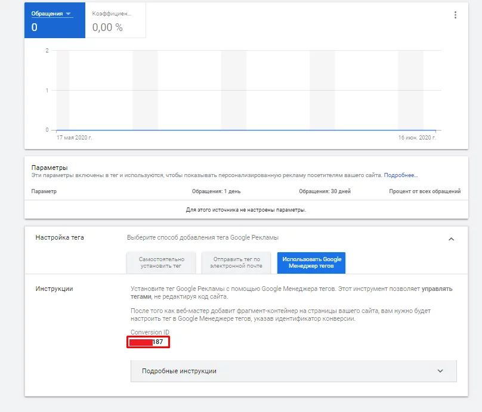Select Самостоятельно установить тег option
This screenshot has height=412, width=482.
[x=161, y=263]
